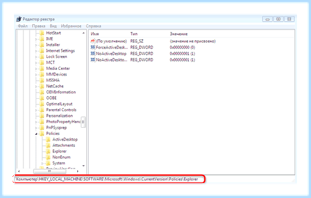This screenshot has width=311, height=198.
Task: Click the DWORD icon of NoActiveDesktop value
Action: click(x=93, y=53)
